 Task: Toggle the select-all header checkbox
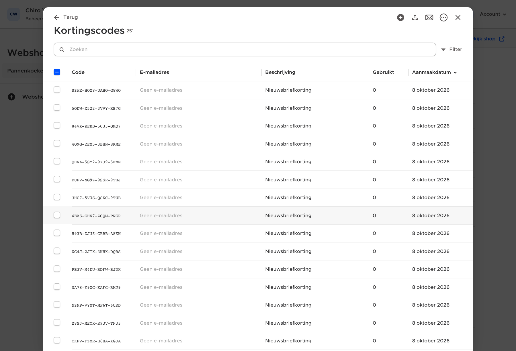(57, 72)
